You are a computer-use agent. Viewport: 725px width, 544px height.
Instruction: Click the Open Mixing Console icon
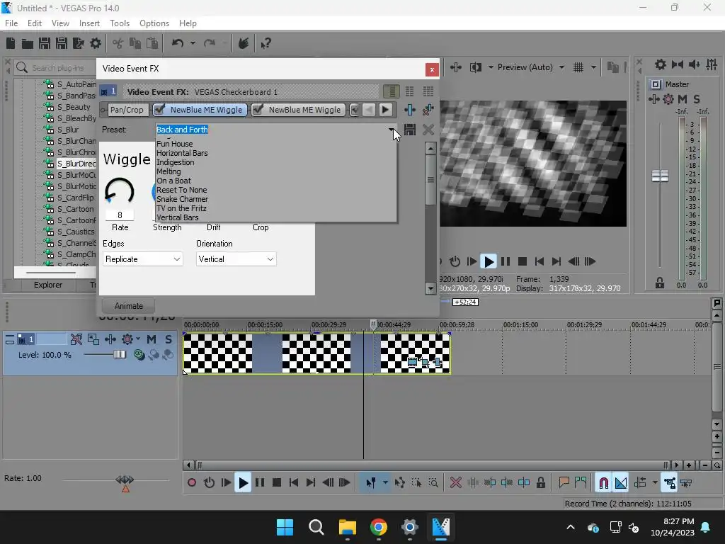click(x=712, y=64)
